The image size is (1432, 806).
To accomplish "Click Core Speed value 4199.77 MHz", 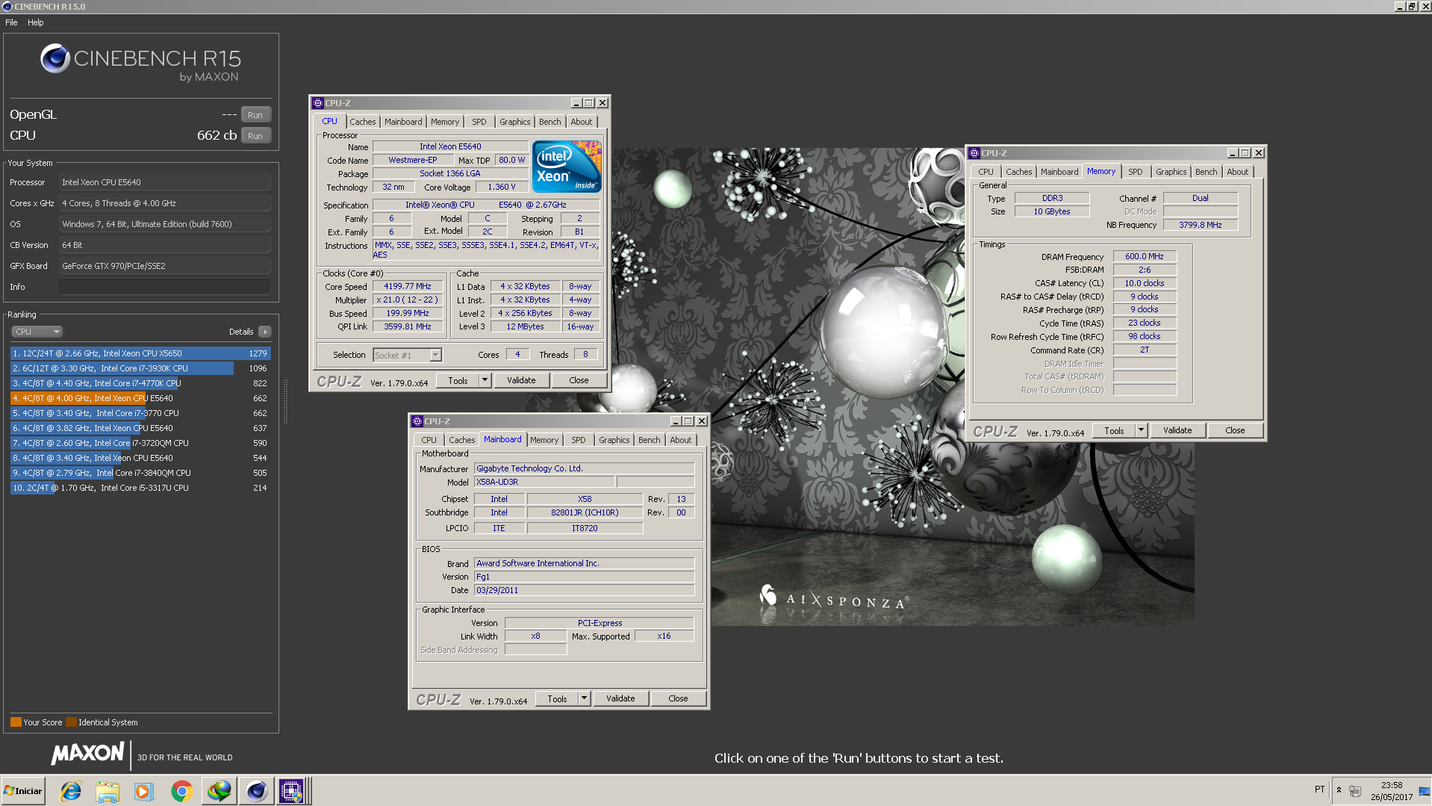I will pyautogui.click(x=408, y=286).
